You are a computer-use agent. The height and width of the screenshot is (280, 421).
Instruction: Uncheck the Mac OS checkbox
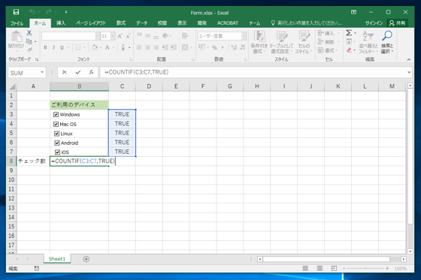coord(56,124)
